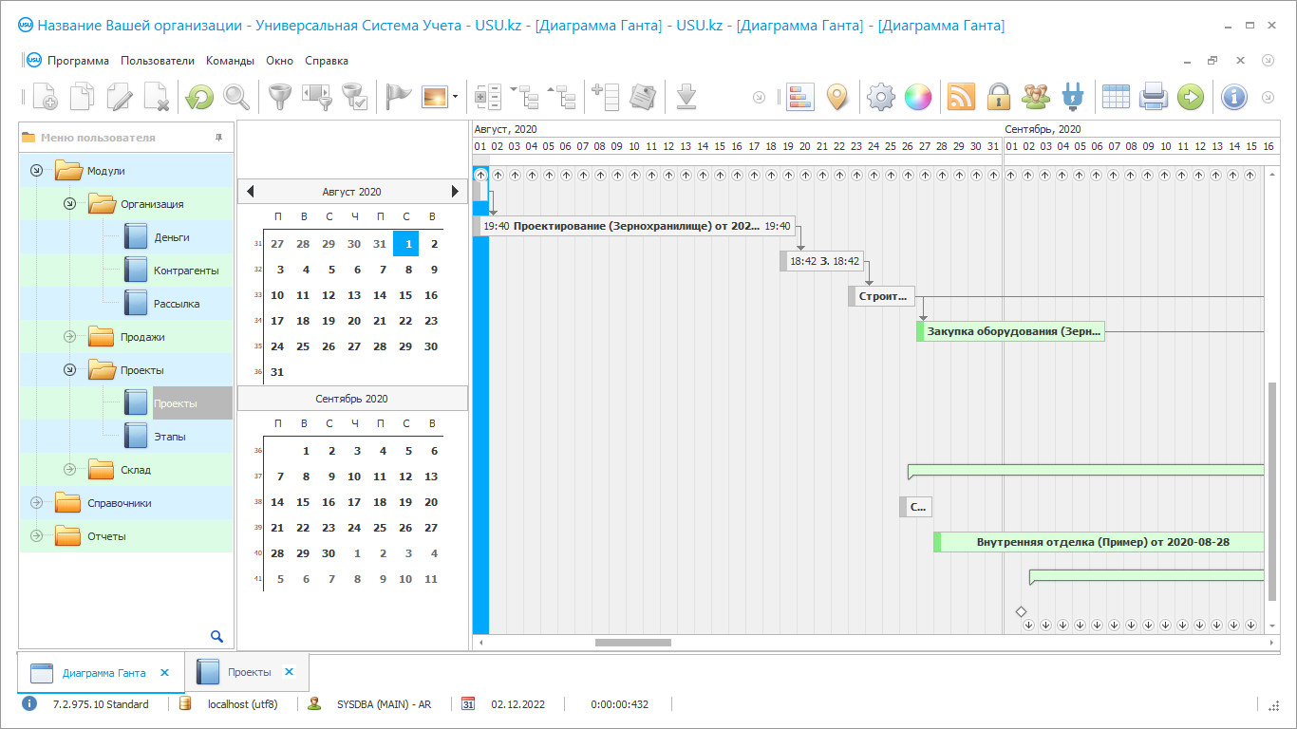Click the edit record pencil icon

120,96
